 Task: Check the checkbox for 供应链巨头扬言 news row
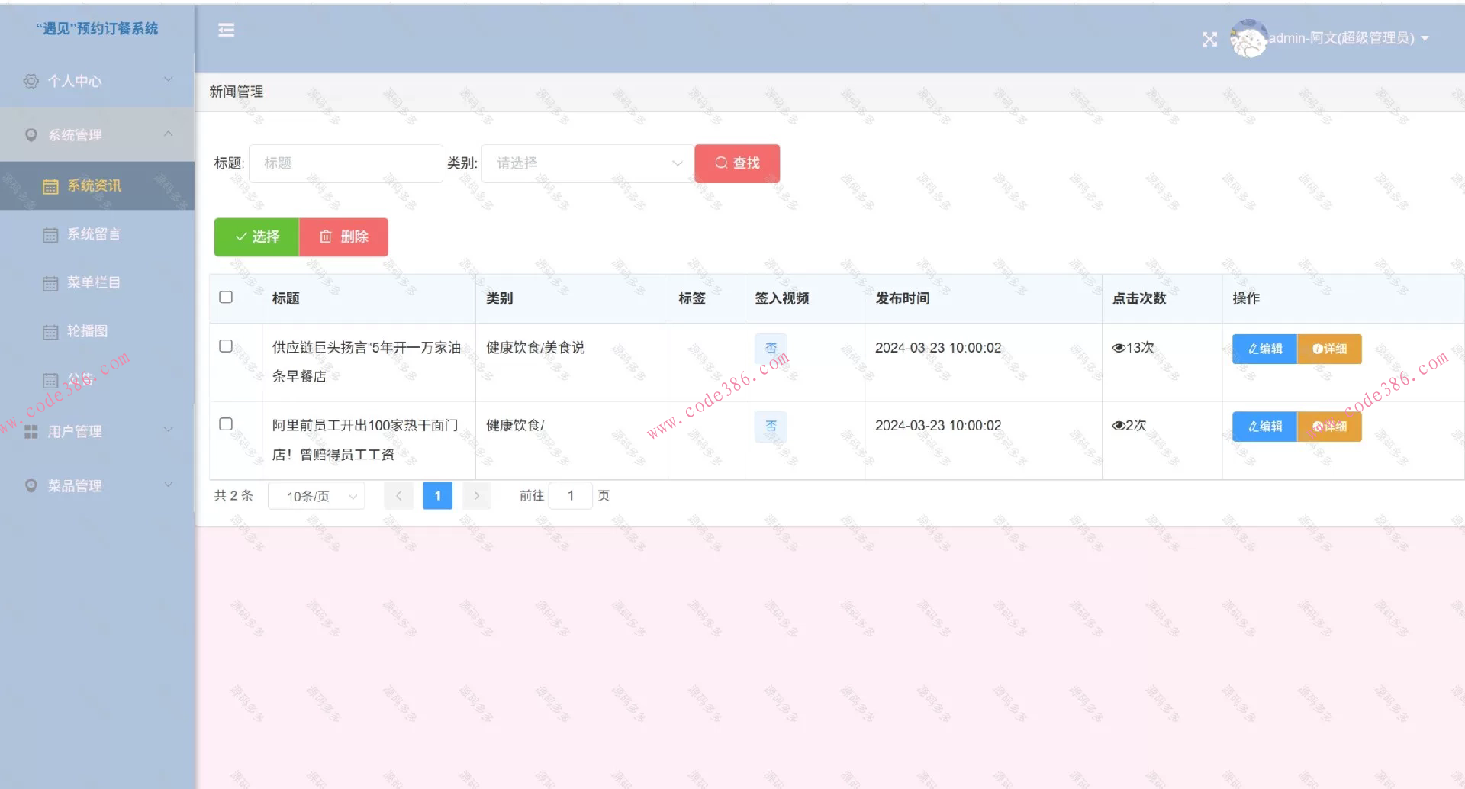225,346
